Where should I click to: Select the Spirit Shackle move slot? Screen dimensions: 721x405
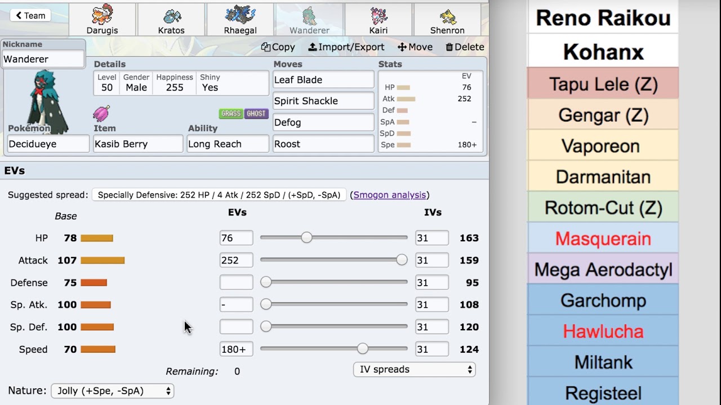(323, 101)
